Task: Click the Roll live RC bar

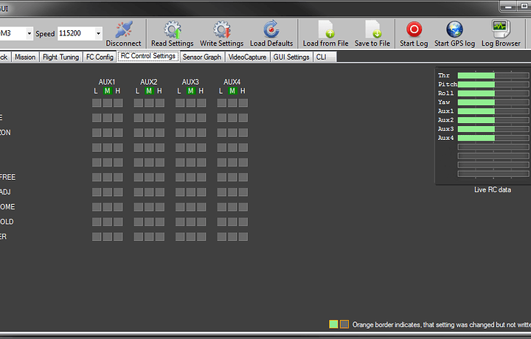Action: tap(493, 93)
